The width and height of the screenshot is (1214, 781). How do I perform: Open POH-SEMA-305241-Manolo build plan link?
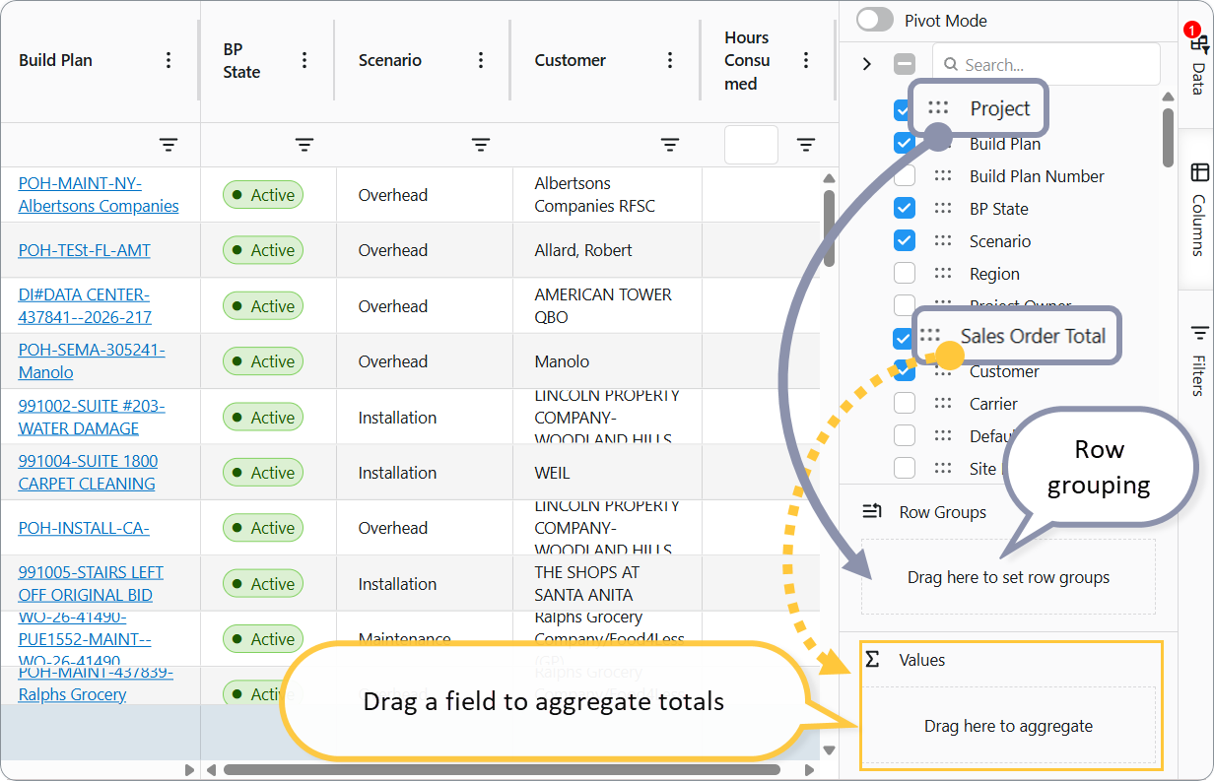click(92, 361)
